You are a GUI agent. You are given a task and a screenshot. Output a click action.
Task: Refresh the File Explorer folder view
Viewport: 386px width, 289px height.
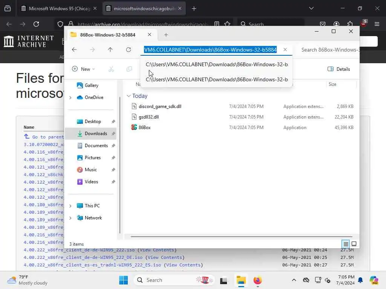(x=129, y=50)
